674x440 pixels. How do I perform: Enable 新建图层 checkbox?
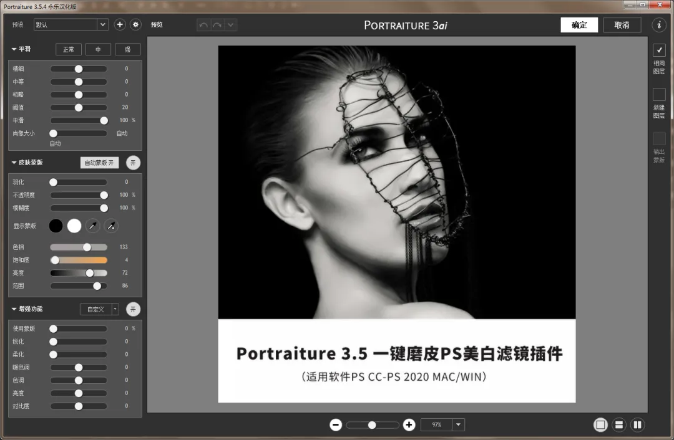[659, 95]
